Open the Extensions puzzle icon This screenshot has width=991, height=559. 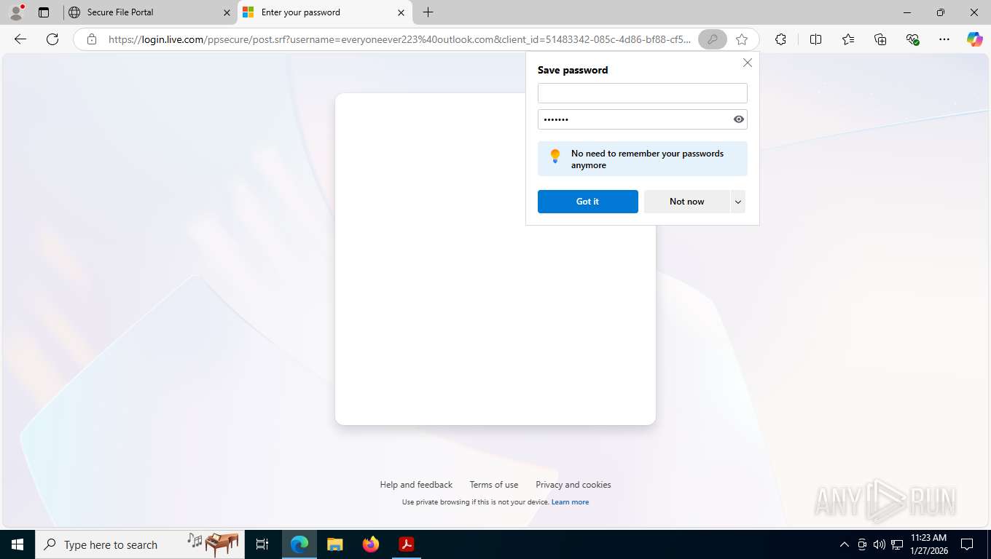pyautogui.click(x=780, y=39)
